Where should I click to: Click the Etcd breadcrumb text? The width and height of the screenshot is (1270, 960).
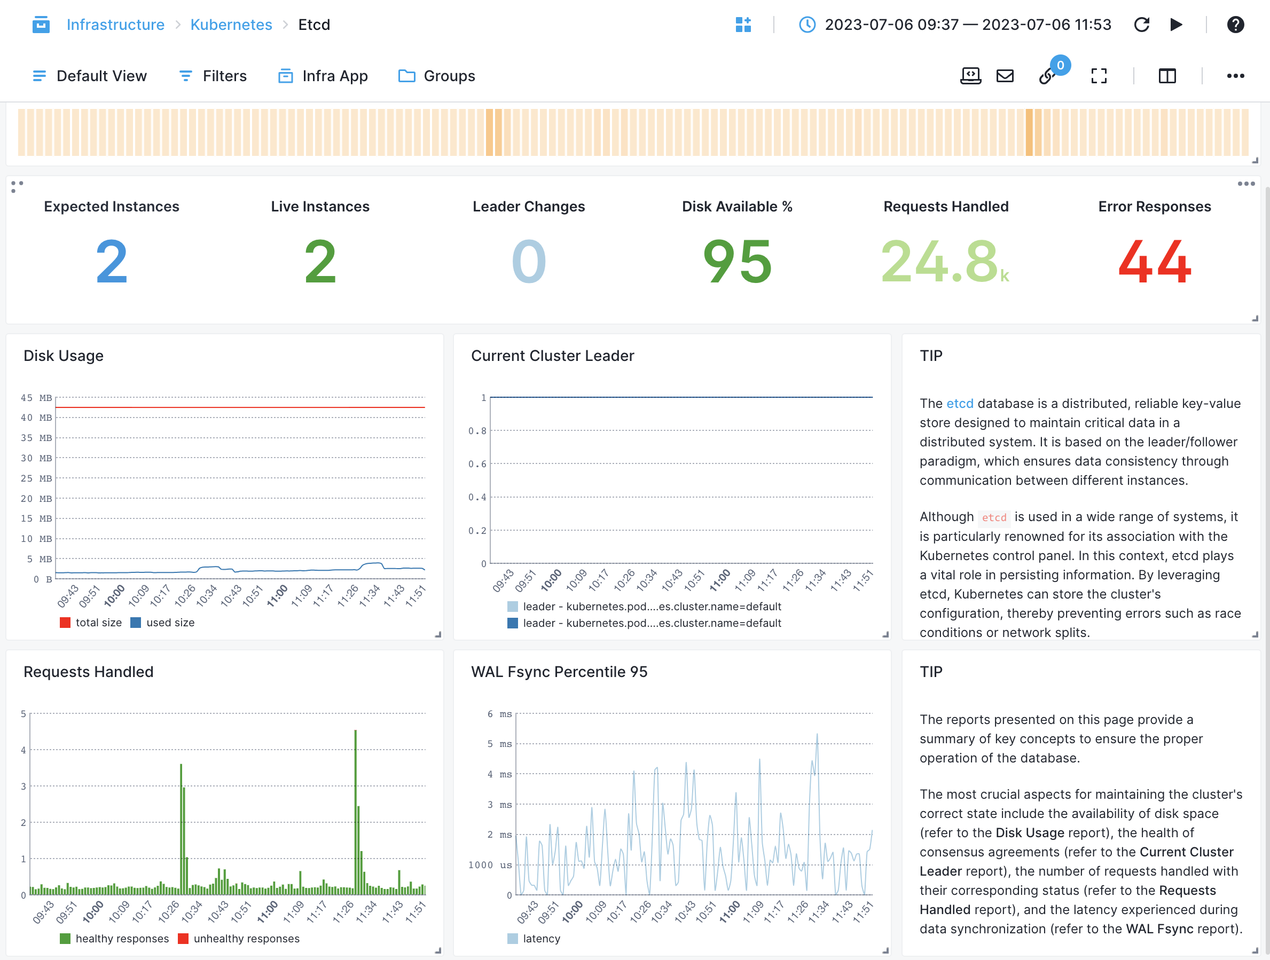coord(314,25)
